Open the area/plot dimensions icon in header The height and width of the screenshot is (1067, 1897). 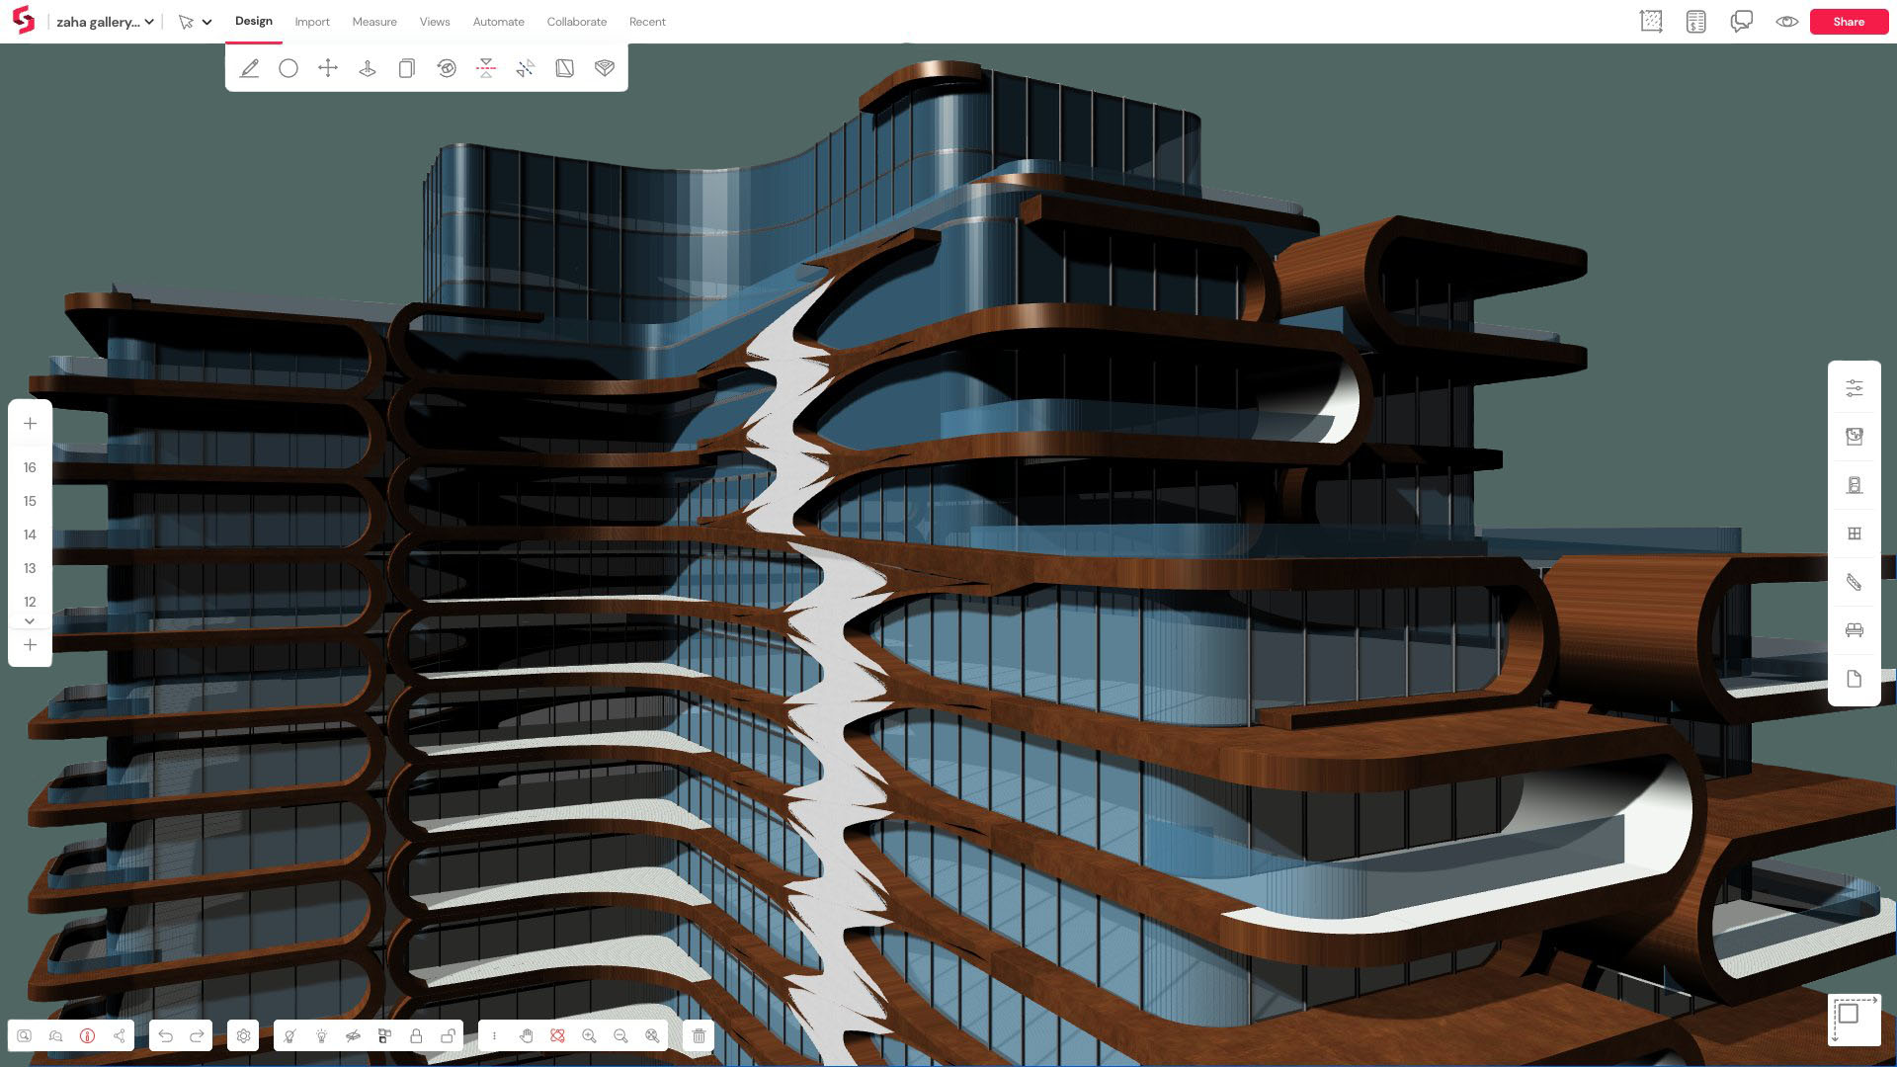1651,22
